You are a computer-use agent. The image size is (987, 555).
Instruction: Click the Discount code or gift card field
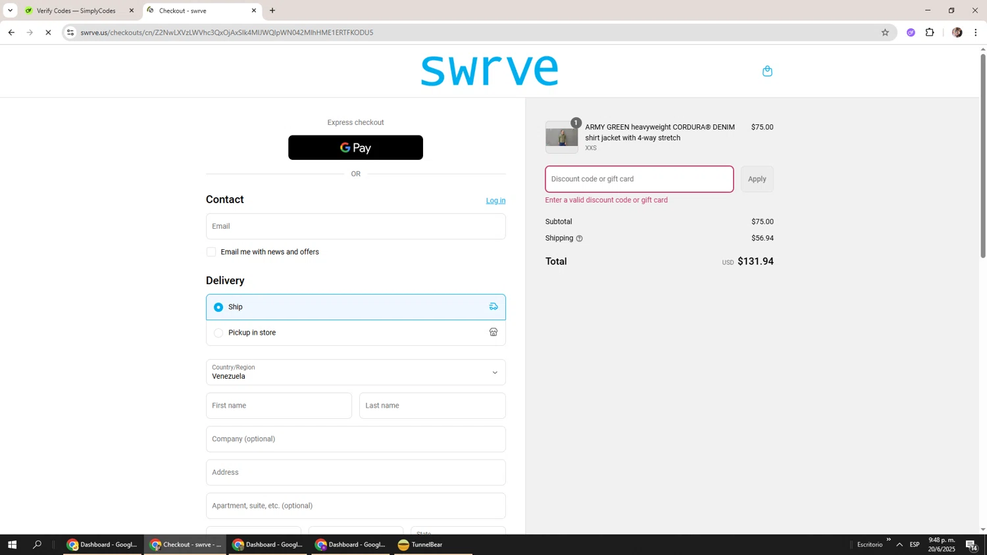pyautogui.click(x=639, y=179)
